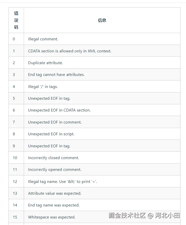Click "Whitespace was expected." message
This screenshot has width=186, height=225.
click(51, 217)
